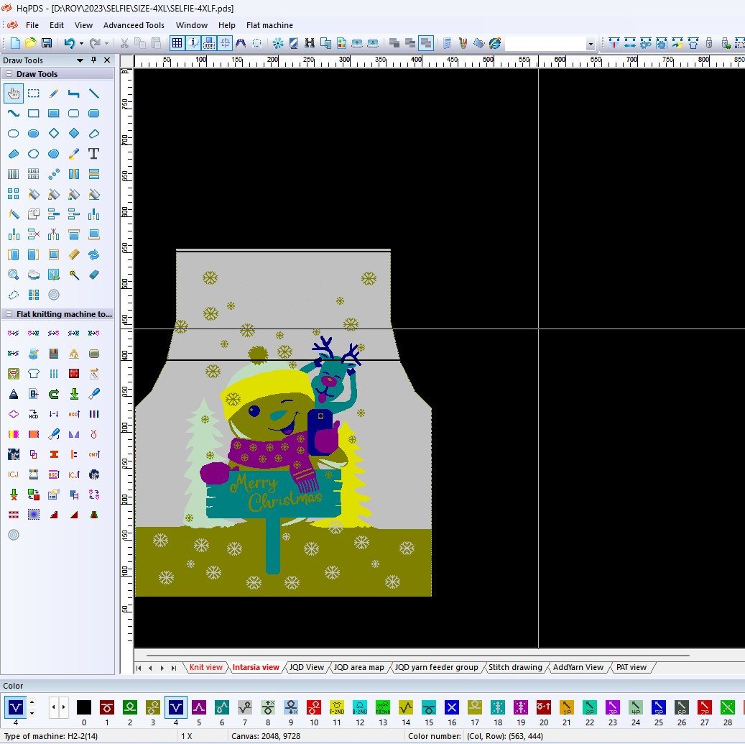Screen dimensions: 745x744
Task: Select the dashed rectangle selection tool
Action: (x=33, y=93)
